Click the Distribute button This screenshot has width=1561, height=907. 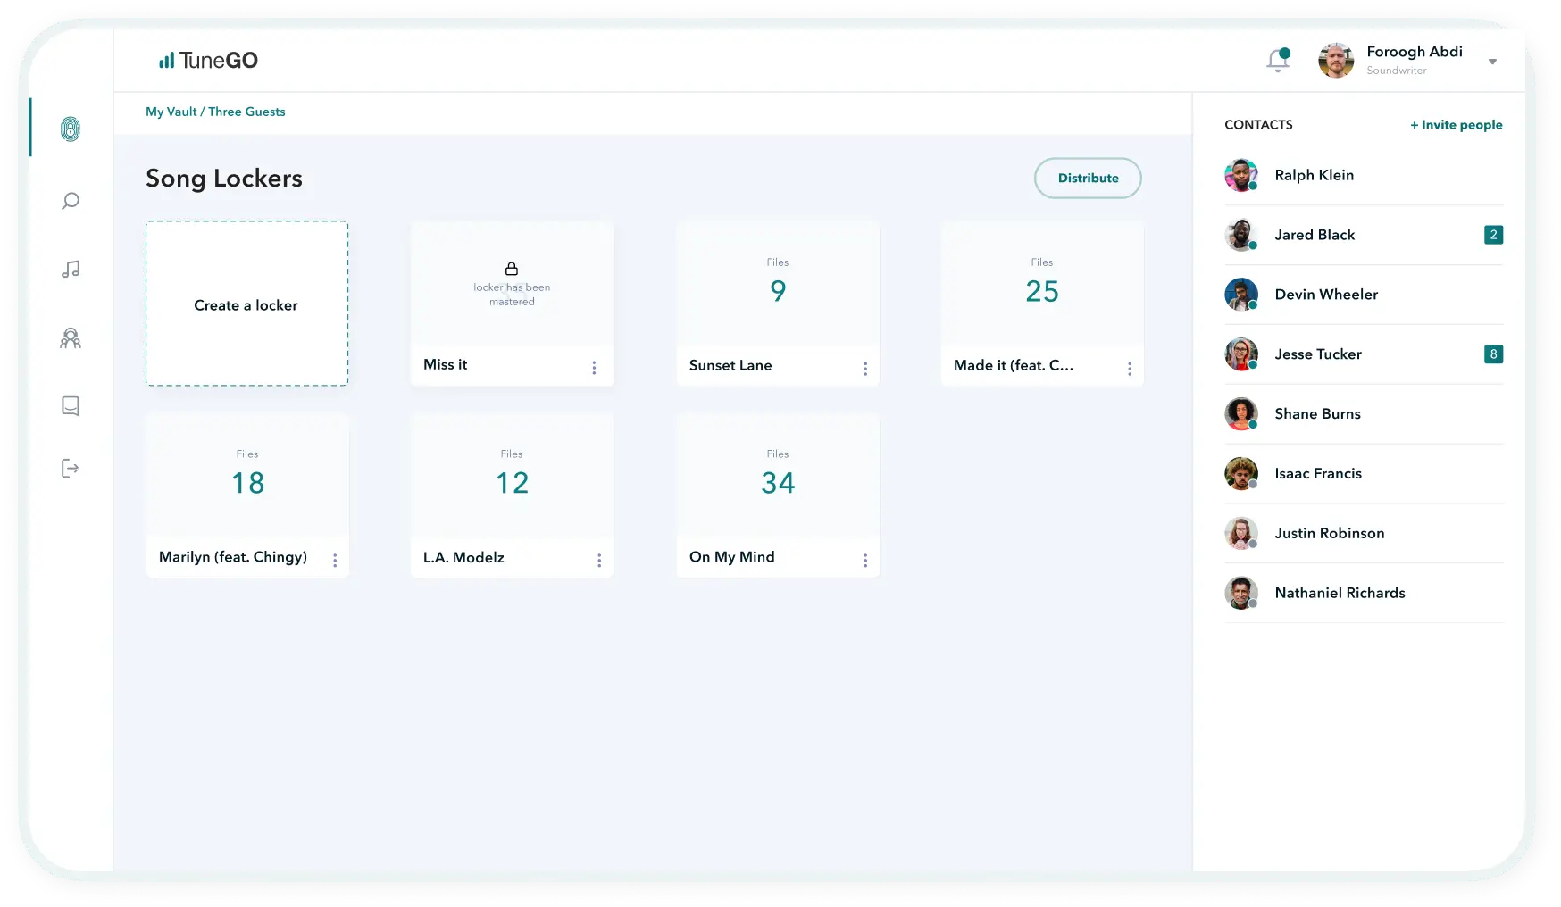(1088, 178)
